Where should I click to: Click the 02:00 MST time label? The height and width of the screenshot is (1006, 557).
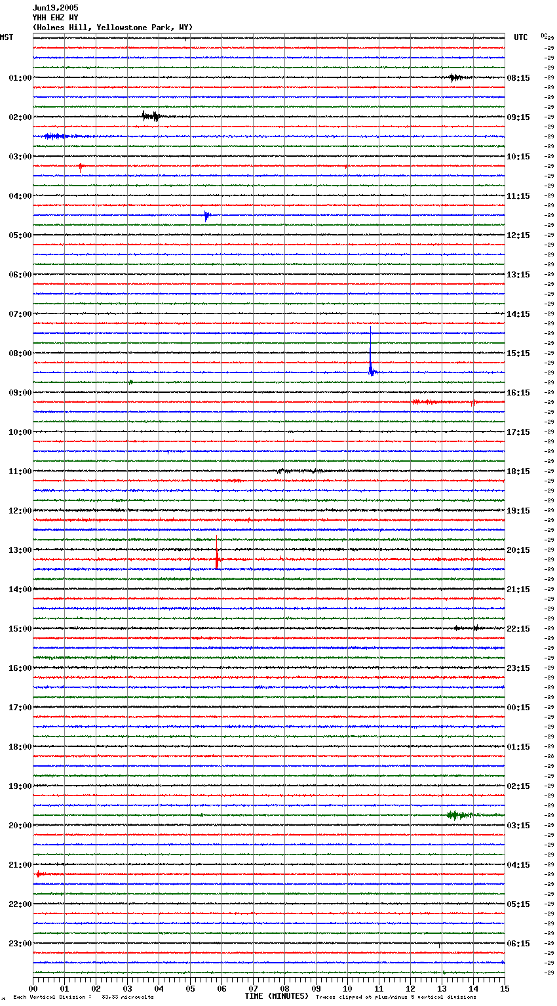20,117
